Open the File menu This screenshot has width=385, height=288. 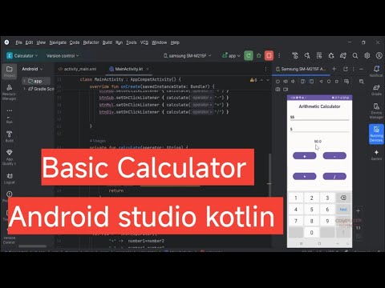point(18,42)
